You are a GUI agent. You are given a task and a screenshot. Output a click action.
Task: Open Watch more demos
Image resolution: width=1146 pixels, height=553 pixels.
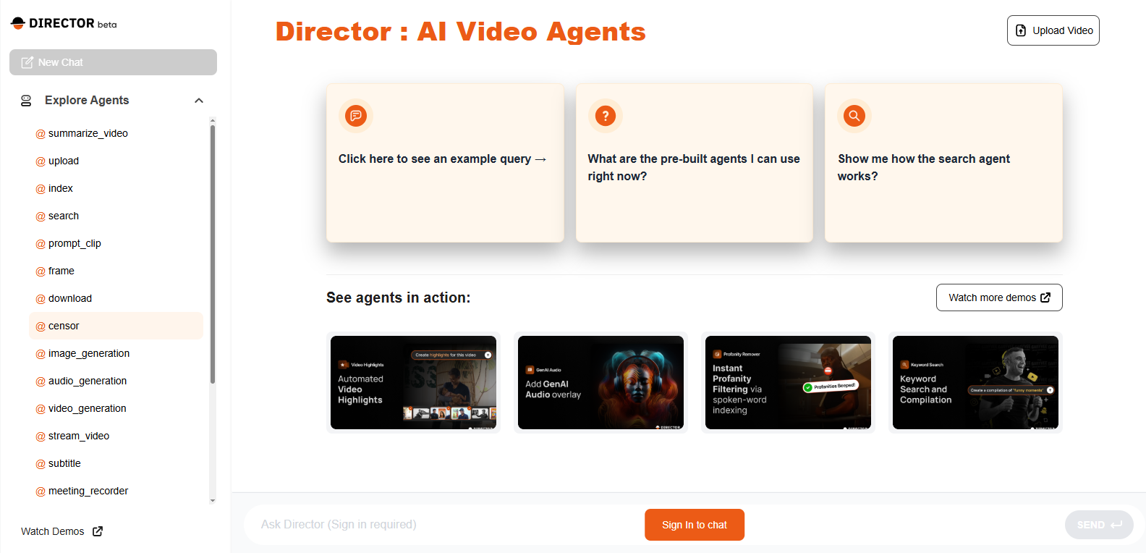tap(999, 297)
